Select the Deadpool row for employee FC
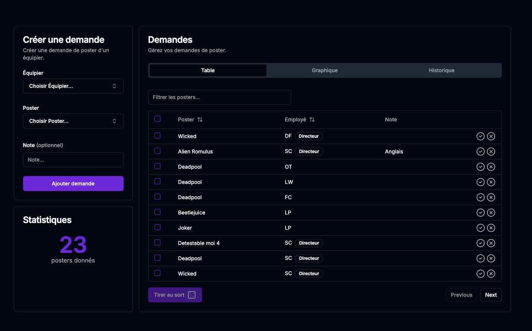The image size is (532, 331). 157,197
